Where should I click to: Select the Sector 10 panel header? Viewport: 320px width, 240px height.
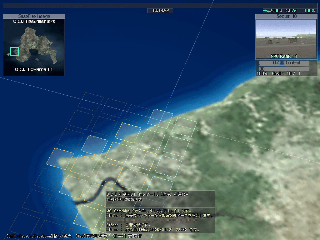286,16
